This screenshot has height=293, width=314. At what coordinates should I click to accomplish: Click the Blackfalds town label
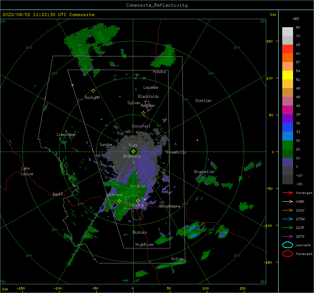coord(148,97)
